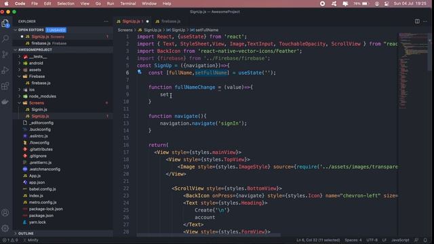The image size is (434, 244).
Task: Open the Search view in activity bar
Action: click(5, 39)
